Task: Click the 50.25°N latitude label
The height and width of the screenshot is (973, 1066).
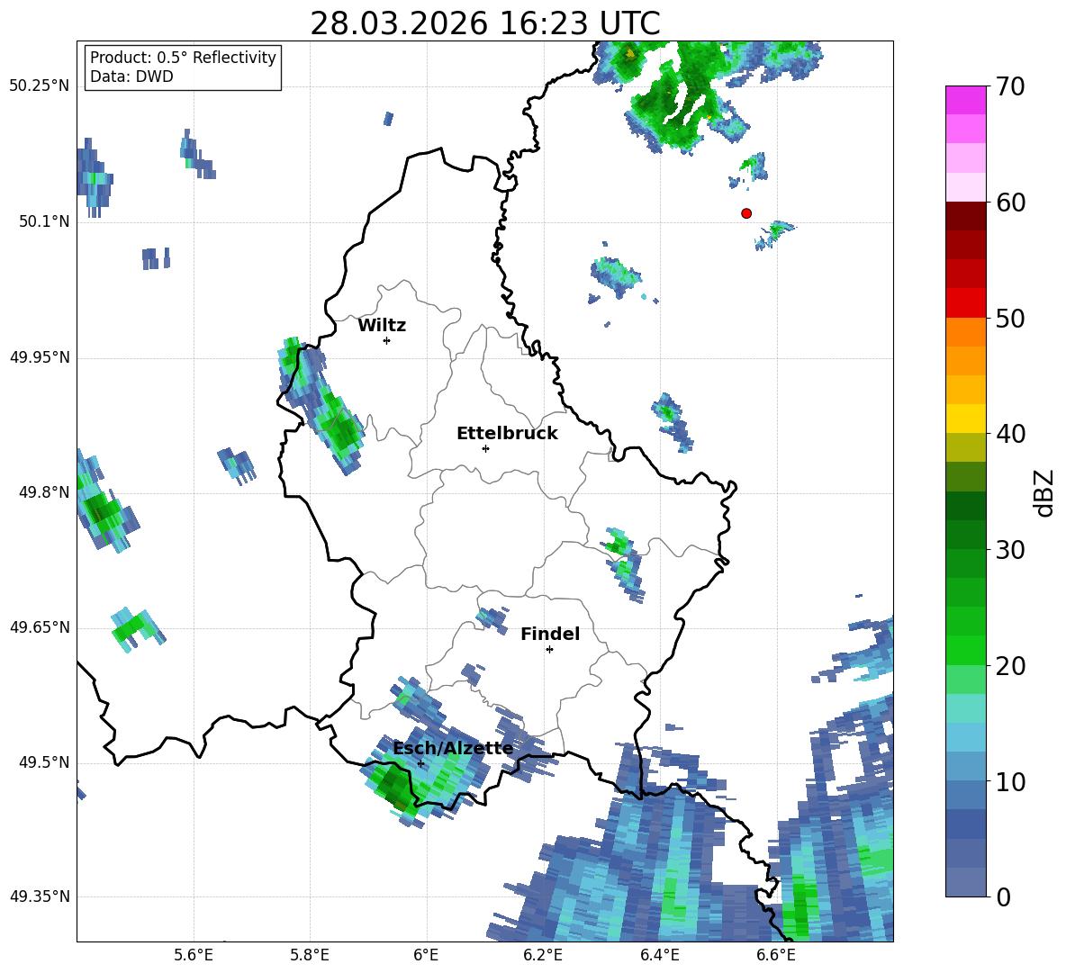Action: point(40,86)
